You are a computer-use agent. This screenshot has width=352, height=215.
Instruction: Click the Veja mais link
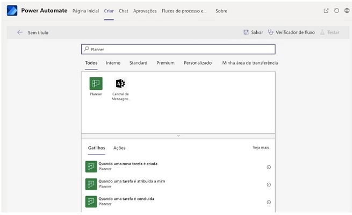coord(261,148)
